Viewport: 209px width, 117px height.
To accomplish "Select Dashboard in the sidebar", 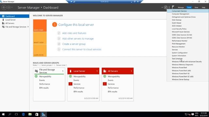I will point(15,16).
